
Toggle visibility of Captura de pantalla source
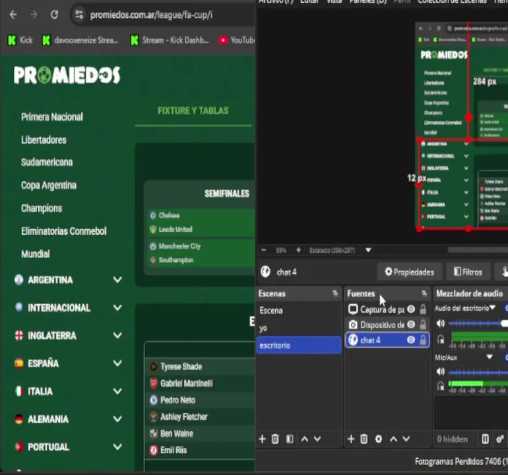coord(411,309)
